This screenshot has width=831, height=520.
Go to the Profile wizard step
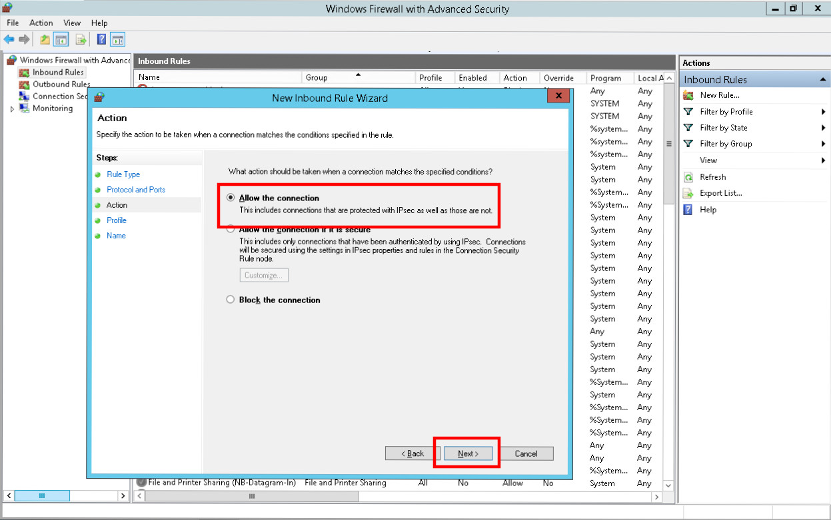117,220
